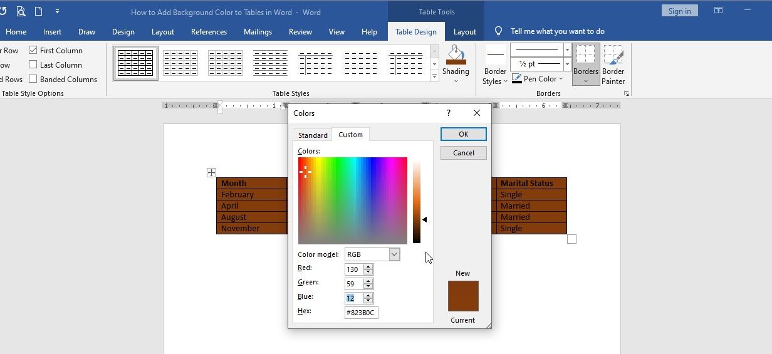Select the third table style thumbnail

[x=225, y=63]
